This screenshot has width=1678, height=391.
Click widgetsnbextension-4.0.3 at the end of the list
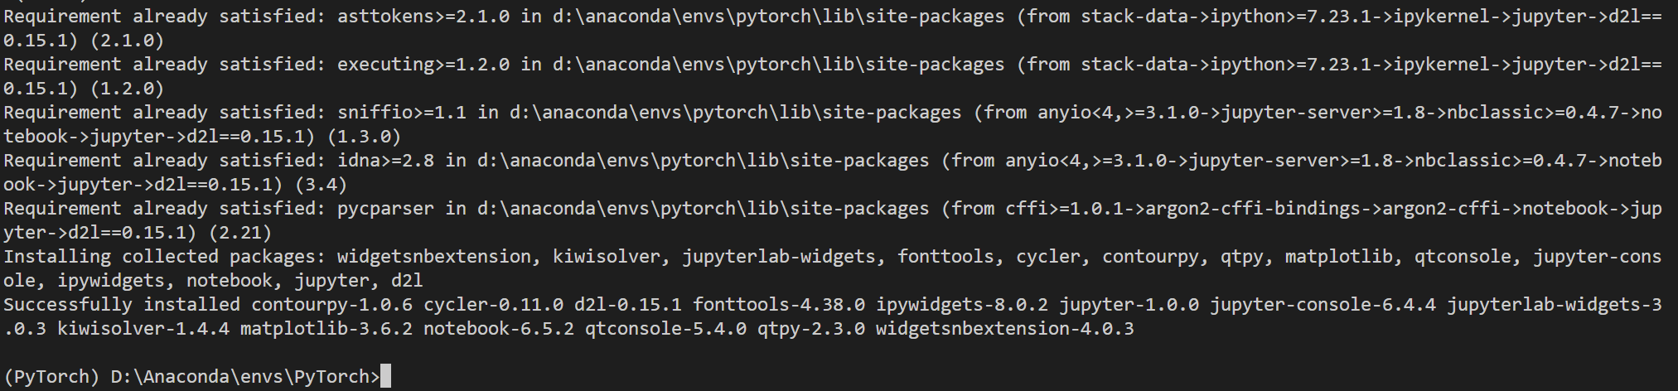tap(1005, 329)
